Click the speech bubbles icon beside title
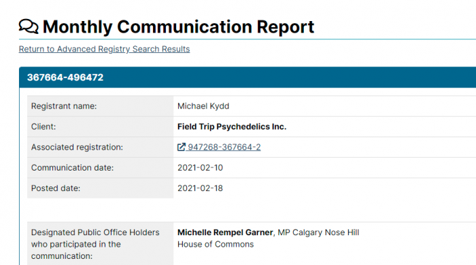This screenshot has height=265, width=476. pos(29,26)
